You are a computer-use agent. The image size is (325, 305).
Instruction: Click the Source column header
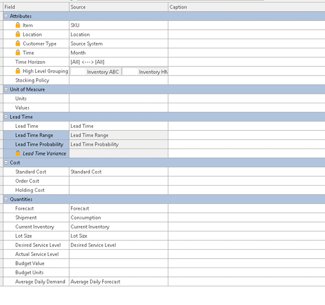pyautogui.click(x=118, y=7)
